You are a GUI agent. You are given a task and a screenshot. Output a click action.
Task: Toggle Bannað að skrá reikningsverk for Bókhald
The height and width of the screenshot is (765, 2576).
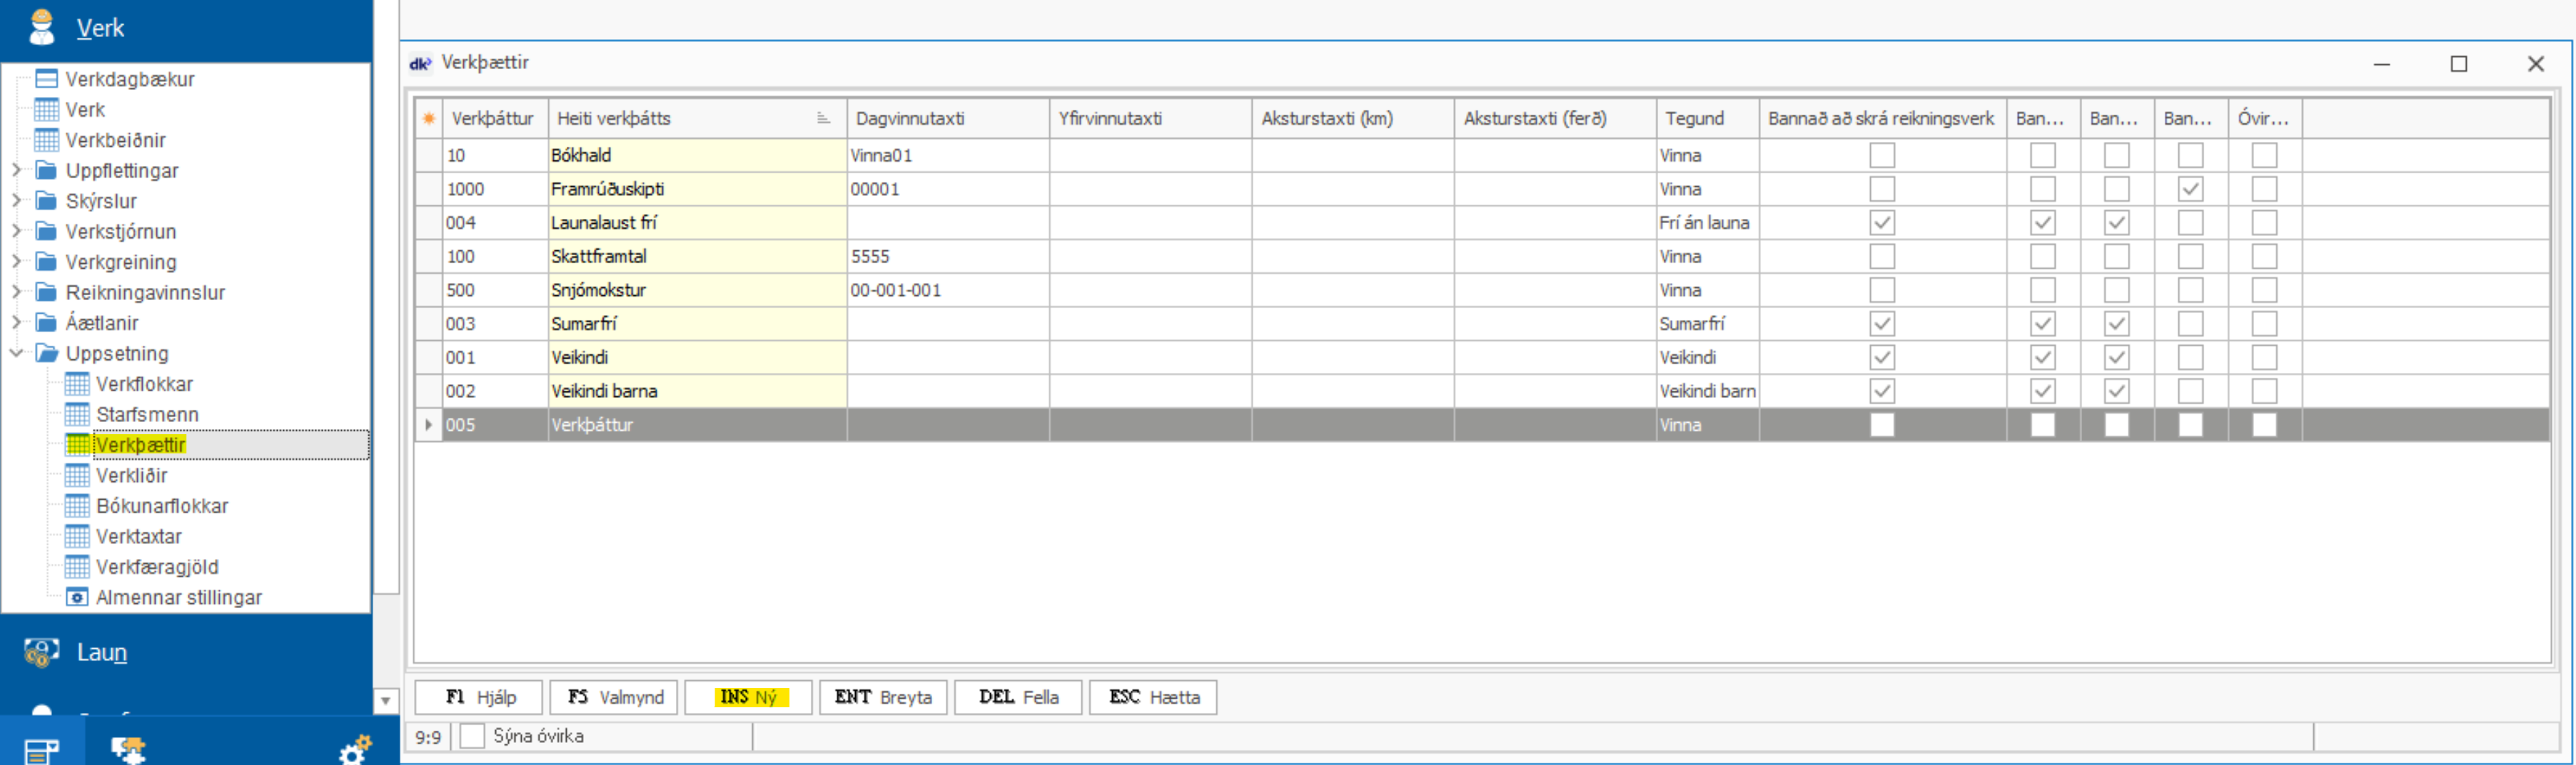[1881, 156]
